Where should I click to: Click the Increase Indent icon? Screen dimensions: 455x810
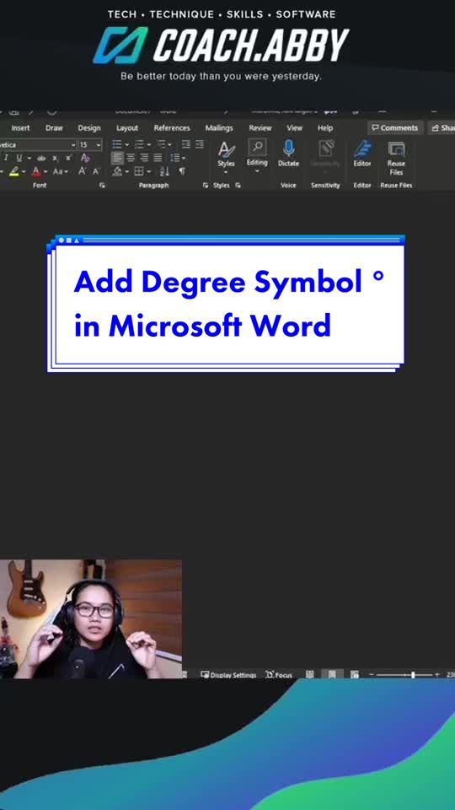pyautogui.click(x=199, y=144)
